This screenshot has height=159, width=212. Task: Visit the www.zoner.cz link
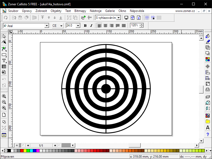click(x=185, y=11)
